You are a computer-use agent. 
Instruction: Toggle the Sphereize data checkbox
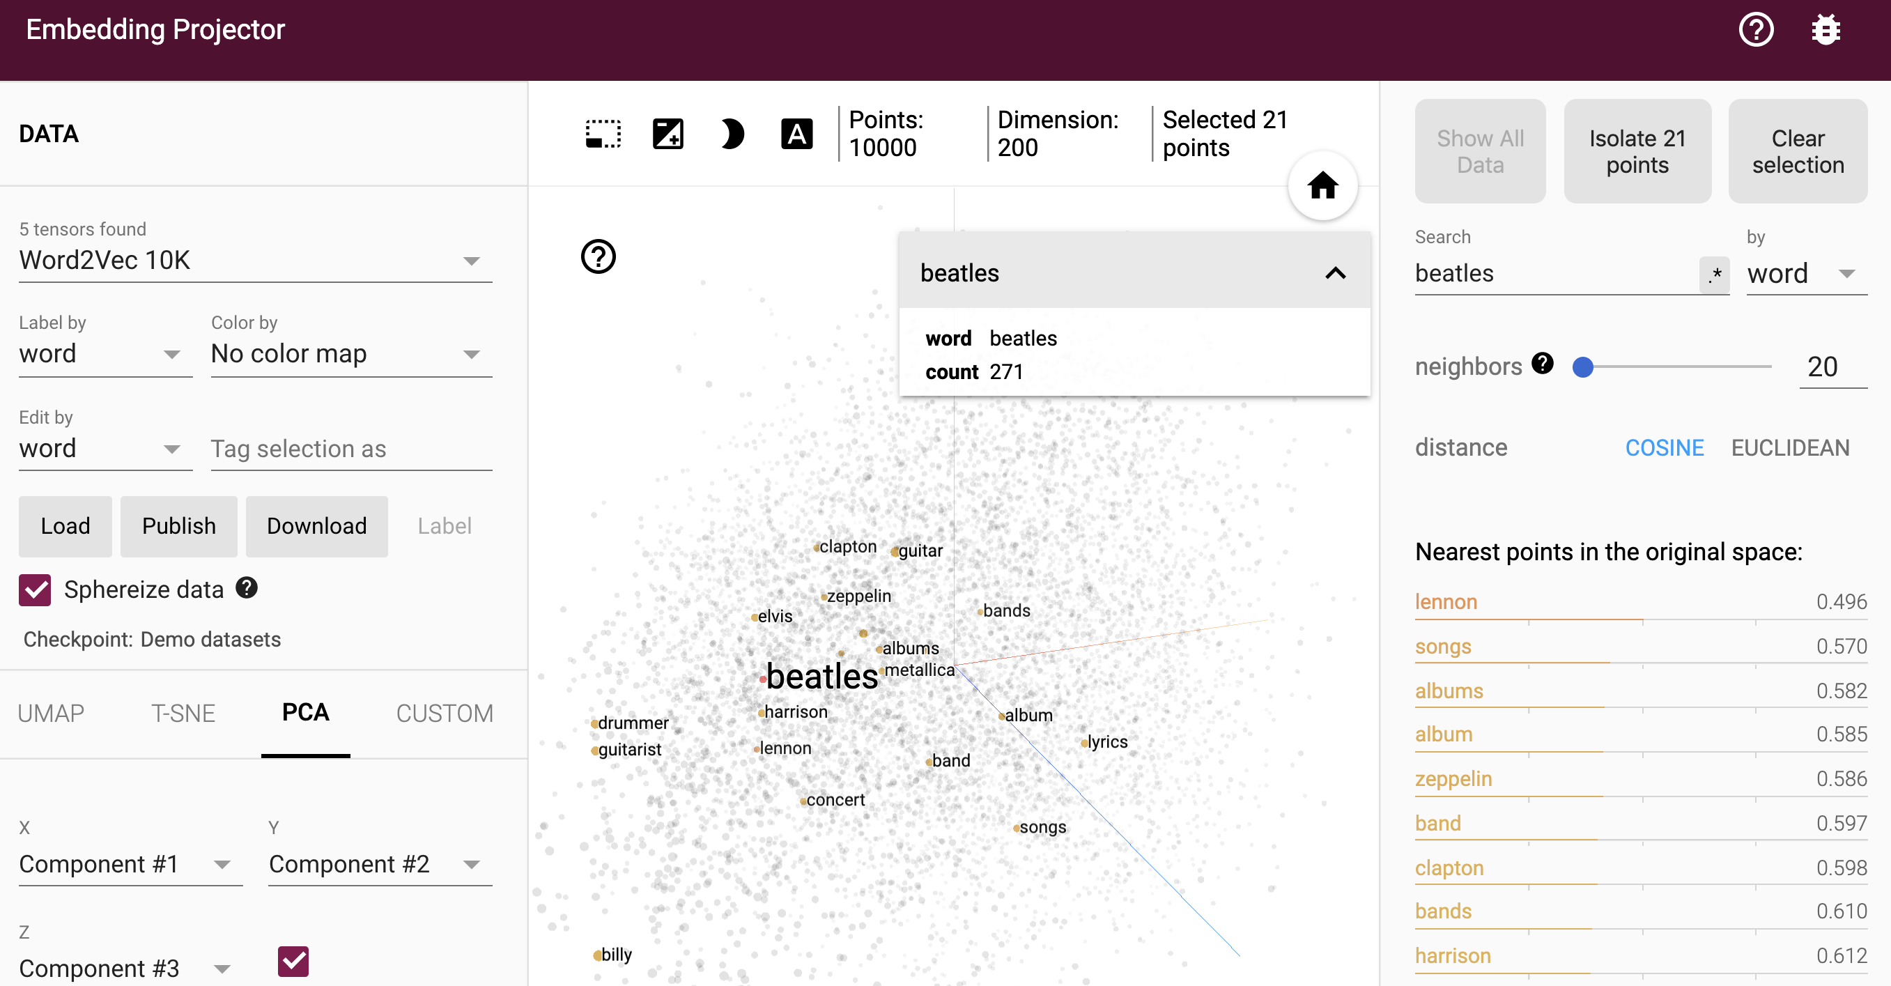click(x=36, y=590)
